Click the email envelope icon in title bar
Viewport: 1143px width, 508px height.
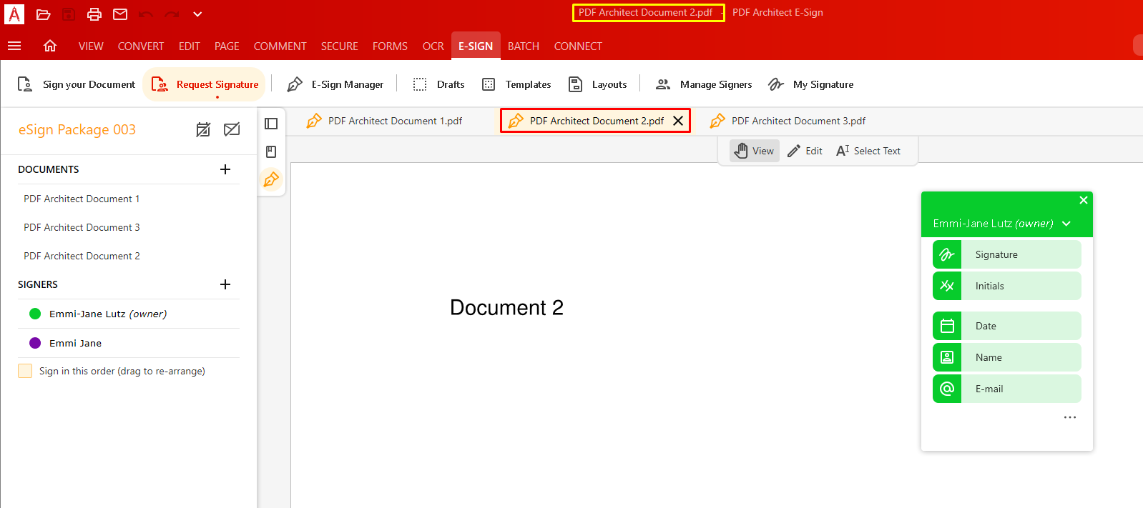[120, 14]
